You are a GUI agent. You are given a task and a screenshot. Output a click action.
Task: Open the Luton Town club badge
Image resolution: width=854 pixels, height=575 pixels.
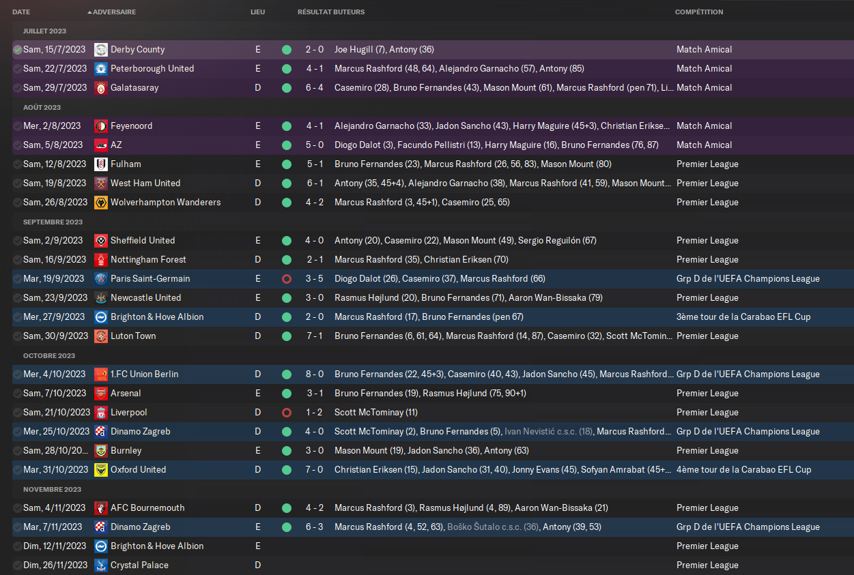click(x=101, y=336)
